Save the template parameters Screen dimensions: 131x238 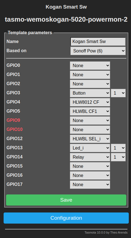point(66,200)
